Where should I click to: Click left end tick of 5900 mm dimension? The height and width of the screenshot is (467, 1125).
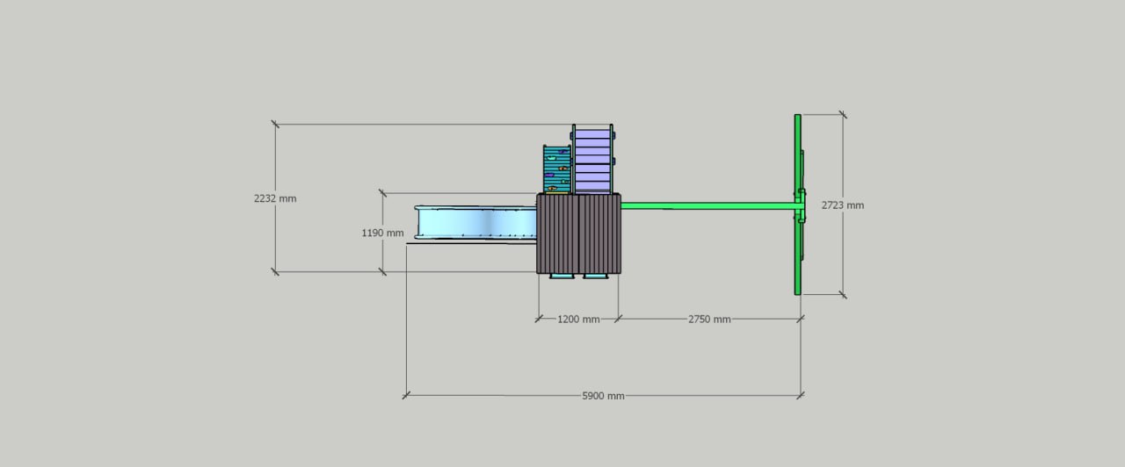[406, 396]
